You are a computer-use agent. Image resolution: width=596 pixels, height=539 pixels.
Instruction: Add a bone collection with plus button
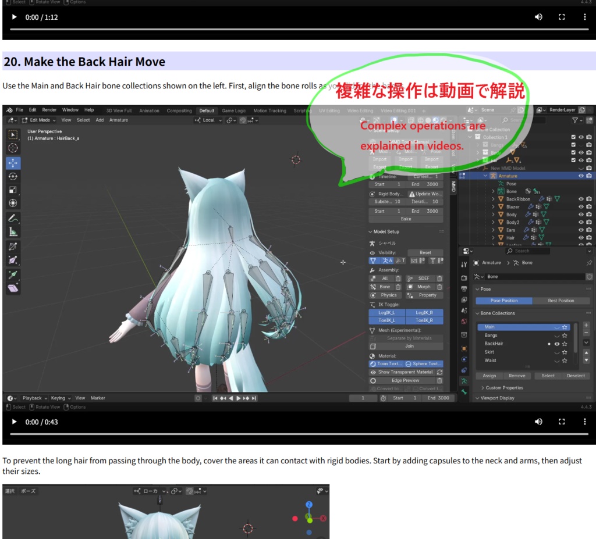586,325
